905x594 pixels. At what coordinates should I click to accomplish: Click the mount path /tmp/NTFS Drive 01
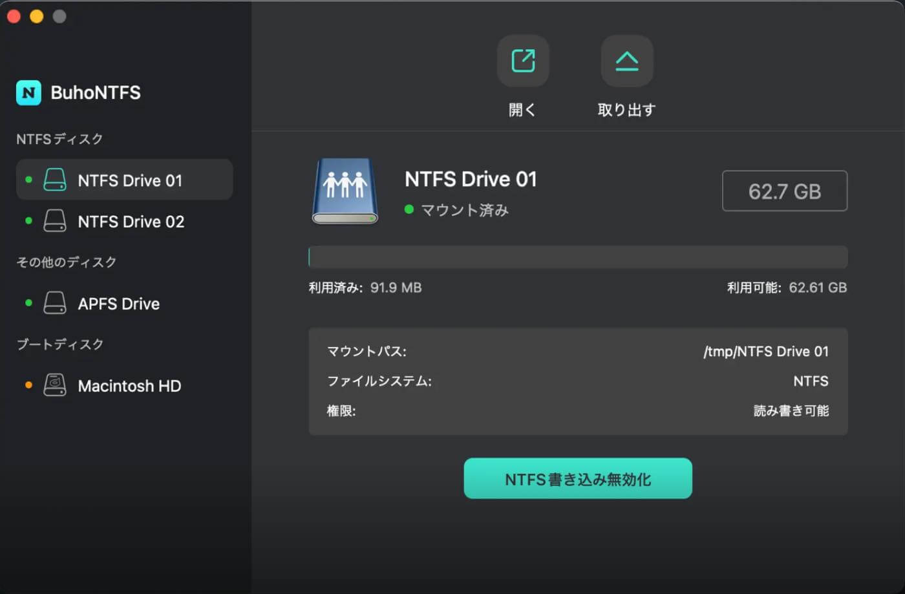coord(765,352)
